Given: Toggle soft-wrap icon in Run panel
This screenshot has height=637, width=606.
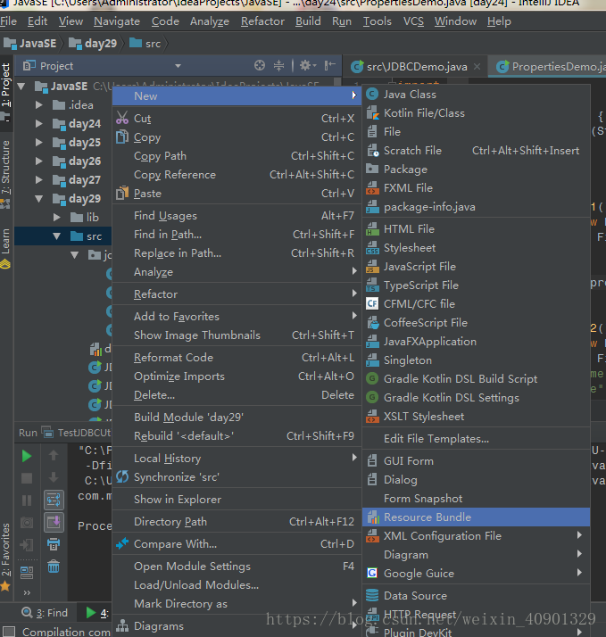Looking at the screenshot, I should (54, 500).
